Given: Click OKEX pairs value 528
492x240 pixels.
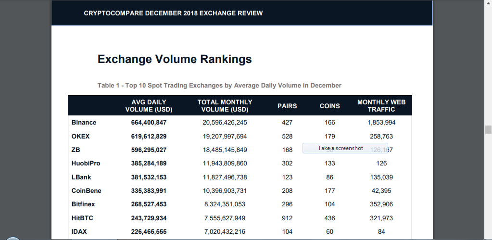Looking at the screenshot, I should 287,136.
